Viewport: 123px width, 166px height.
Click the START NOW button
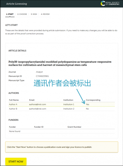click(16, 162)
